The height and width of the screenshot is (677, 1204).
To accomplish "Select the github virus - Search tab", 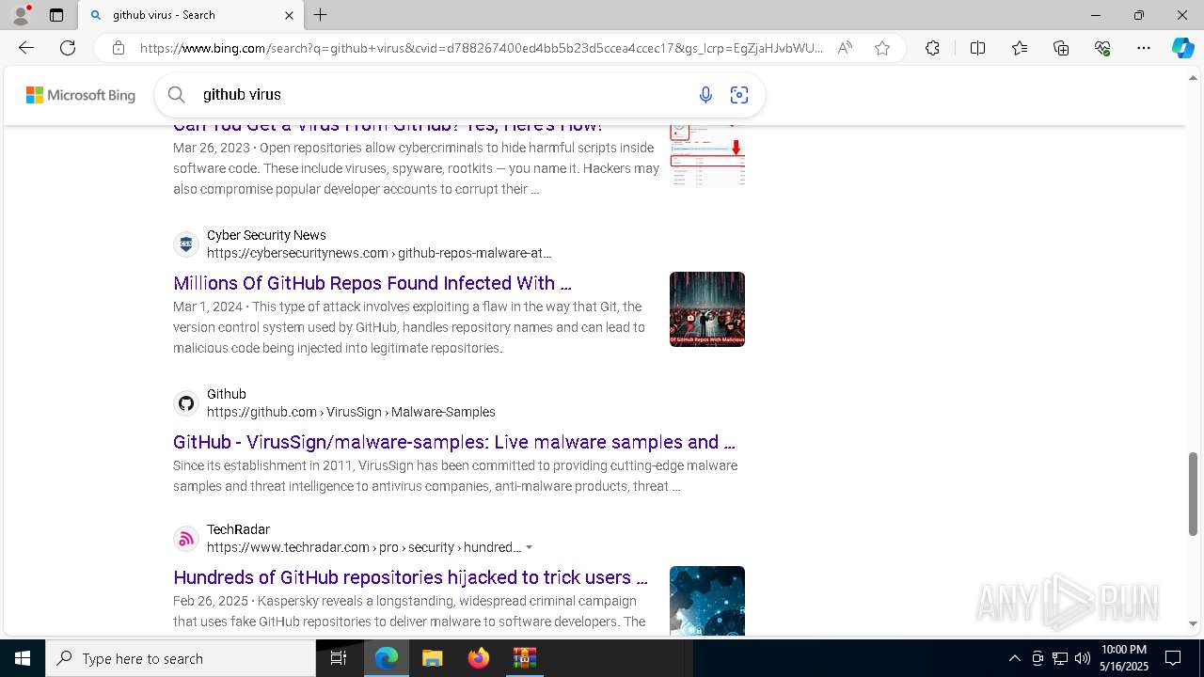I will click(x=191, y=15).
